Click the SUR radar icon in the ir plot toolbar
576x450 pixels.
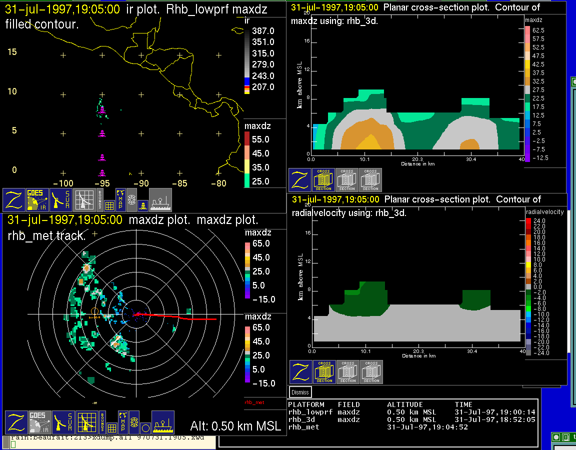(x=61, y=200)
